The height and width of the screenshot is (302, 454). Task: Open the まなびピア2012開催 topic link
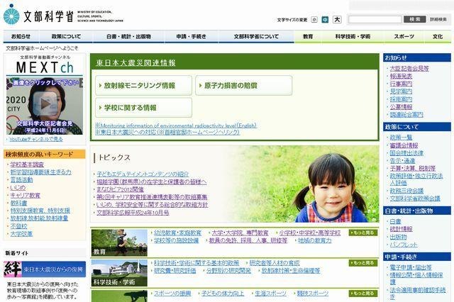(x=120, y=189)
